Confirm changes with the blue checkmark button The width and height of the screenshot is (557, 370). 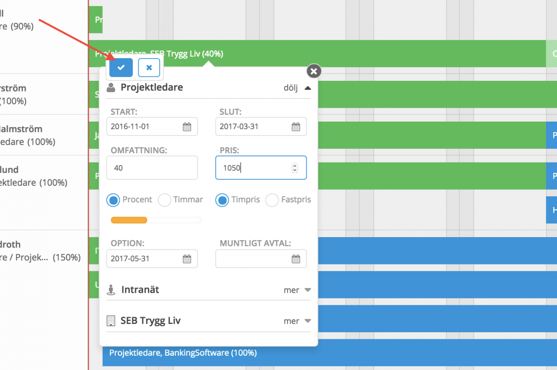click(x=121, y=68)
